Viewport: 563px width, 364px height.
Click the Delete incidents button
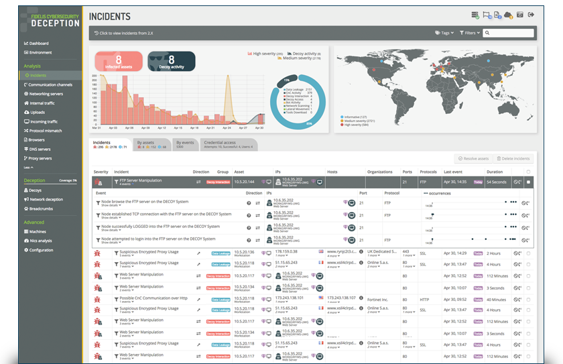(x=513, y=159)
